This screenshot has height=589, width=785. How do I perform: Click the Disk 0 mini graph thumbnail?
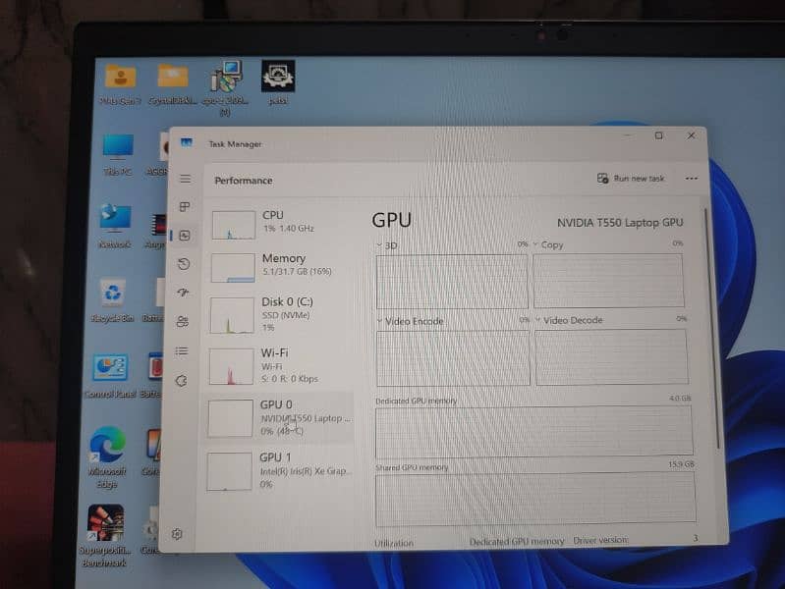(232, 315)
